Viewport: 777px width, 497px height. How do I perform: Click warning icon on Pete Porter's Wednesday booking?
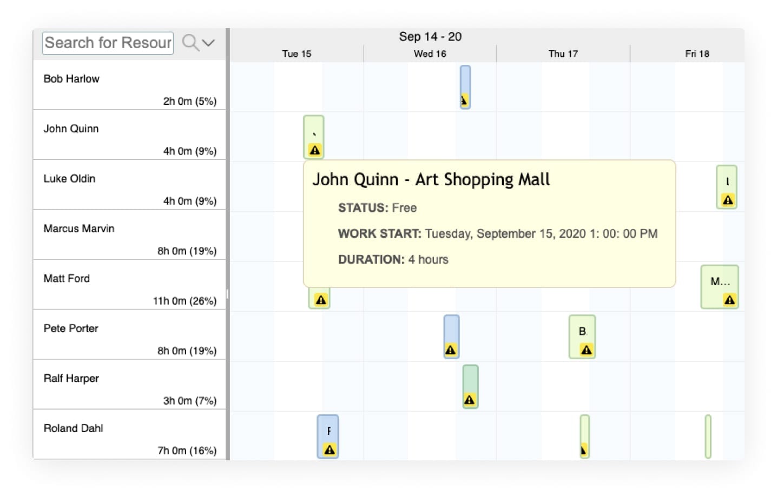(x=450, y=350)
